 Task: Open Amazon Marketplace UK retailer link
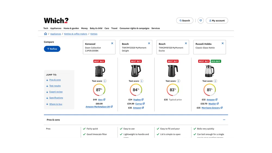98,107
